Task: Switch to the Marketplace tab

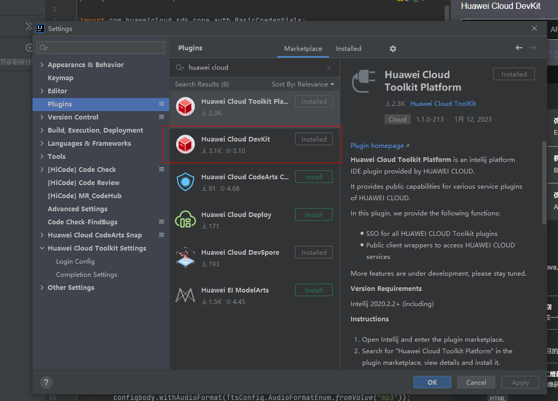Action: tap(303, 49)
